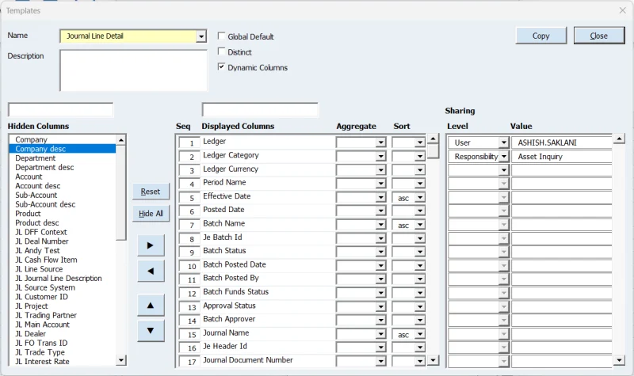Screen dimensions: 634x376
Task: Sharing list scroll up arrow
Action: pyautogui.click(x=619, y=139)
